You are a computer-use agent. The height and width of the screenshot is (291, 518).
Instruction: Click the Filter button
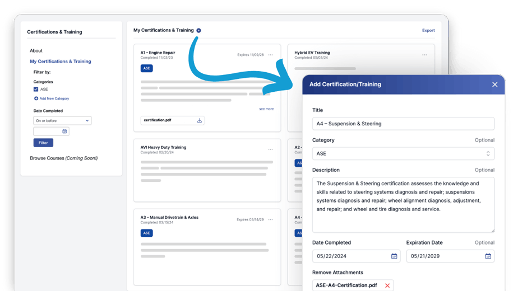(43, 143)
